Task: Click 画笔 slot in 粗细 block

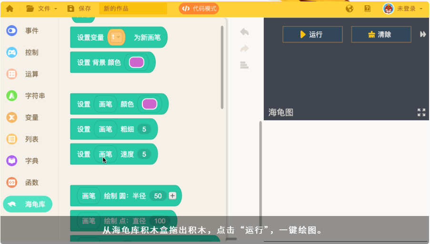Action: click(106, 129)
